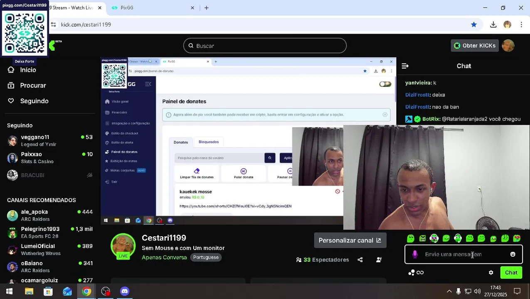Screen dimensions: 530x299
Task: Send message with green Chat button
Action: click(x=511, y=273)
